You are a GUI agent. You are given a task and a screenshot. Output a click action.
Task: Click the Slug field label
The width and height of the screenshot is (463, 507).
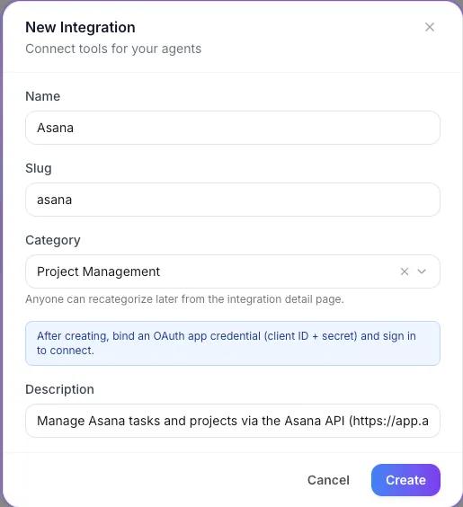pyautogui.click(x=39, y=168)
